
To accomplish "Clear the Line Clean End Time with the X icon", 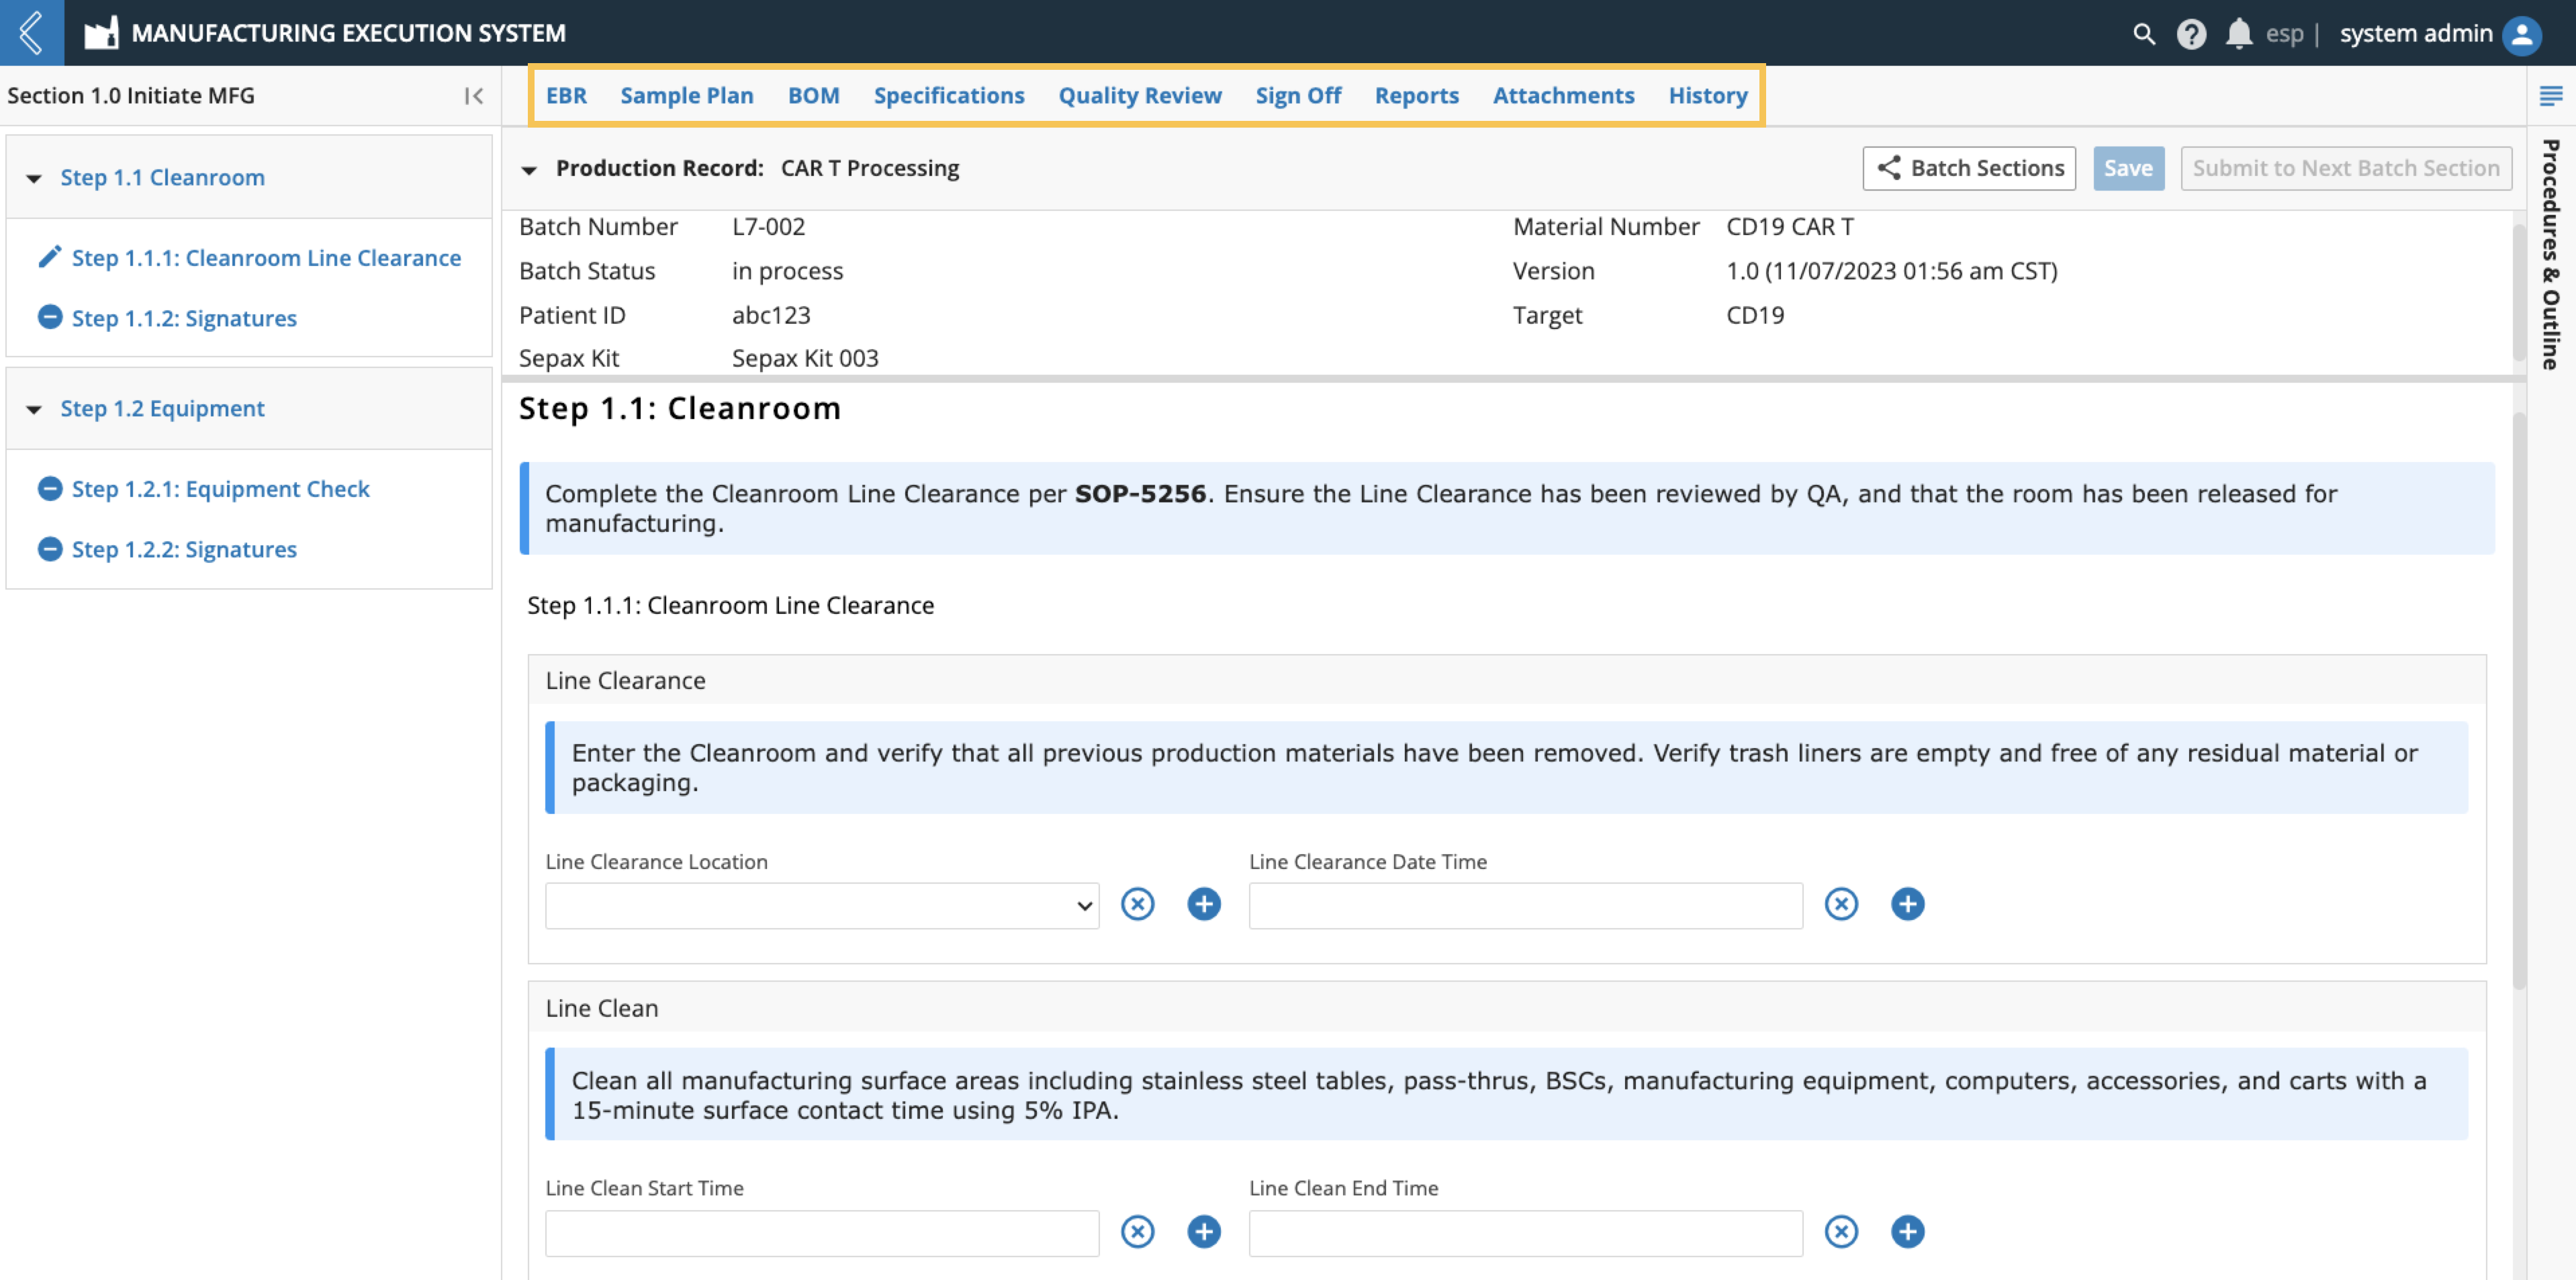I will [x=1841, y=1232].
